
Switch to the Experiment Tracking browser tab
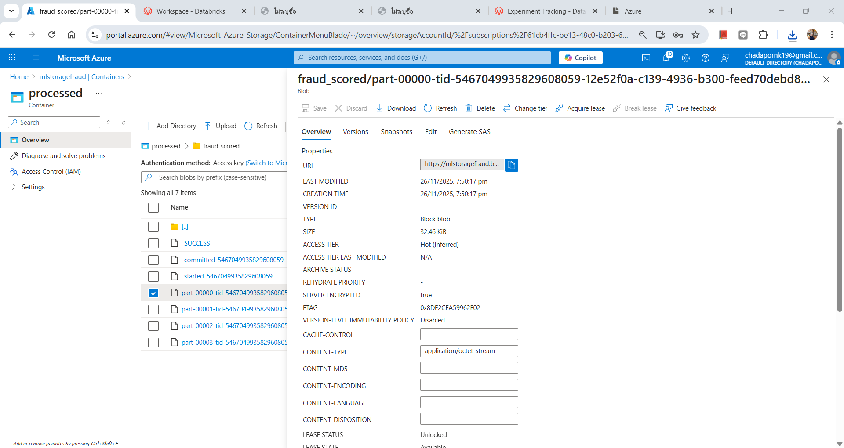(x=546, y=11)
